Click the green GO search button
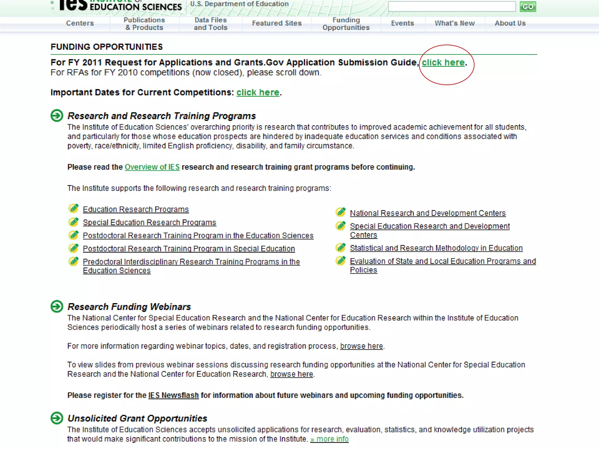This screenshot has height=449, width=599. pos(528,6)
